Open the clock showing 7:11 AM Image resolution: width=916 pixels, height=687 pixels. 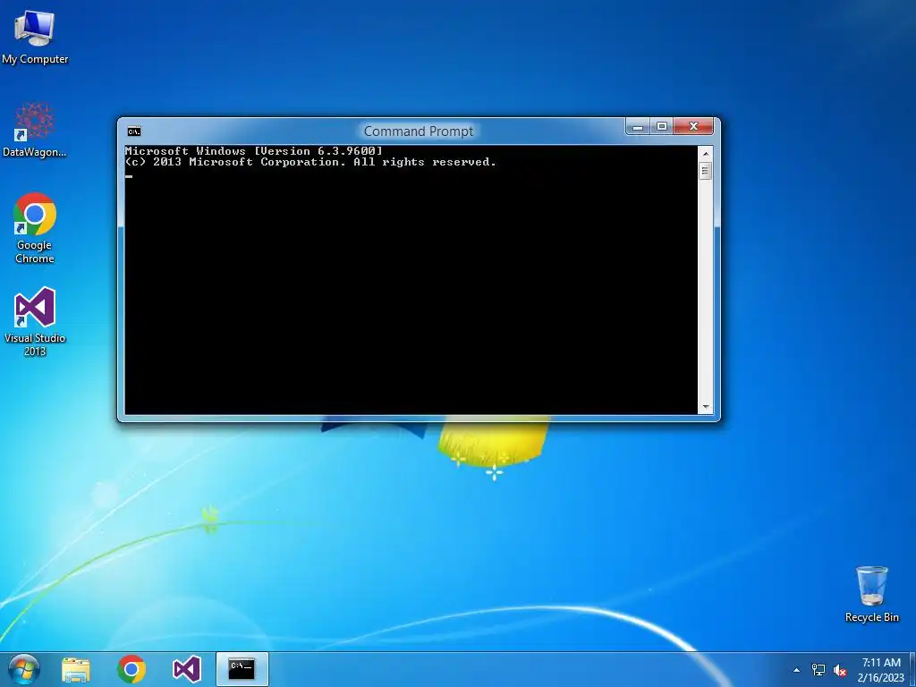click(881, 670)
